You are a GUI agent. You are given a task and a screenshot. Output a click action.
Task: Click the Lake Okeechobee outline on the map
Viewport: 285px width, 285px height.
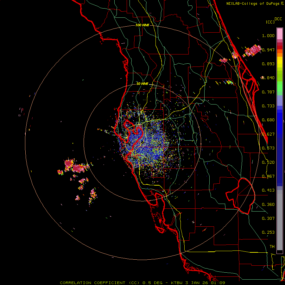pyautogui.click(x=240, y=196)
